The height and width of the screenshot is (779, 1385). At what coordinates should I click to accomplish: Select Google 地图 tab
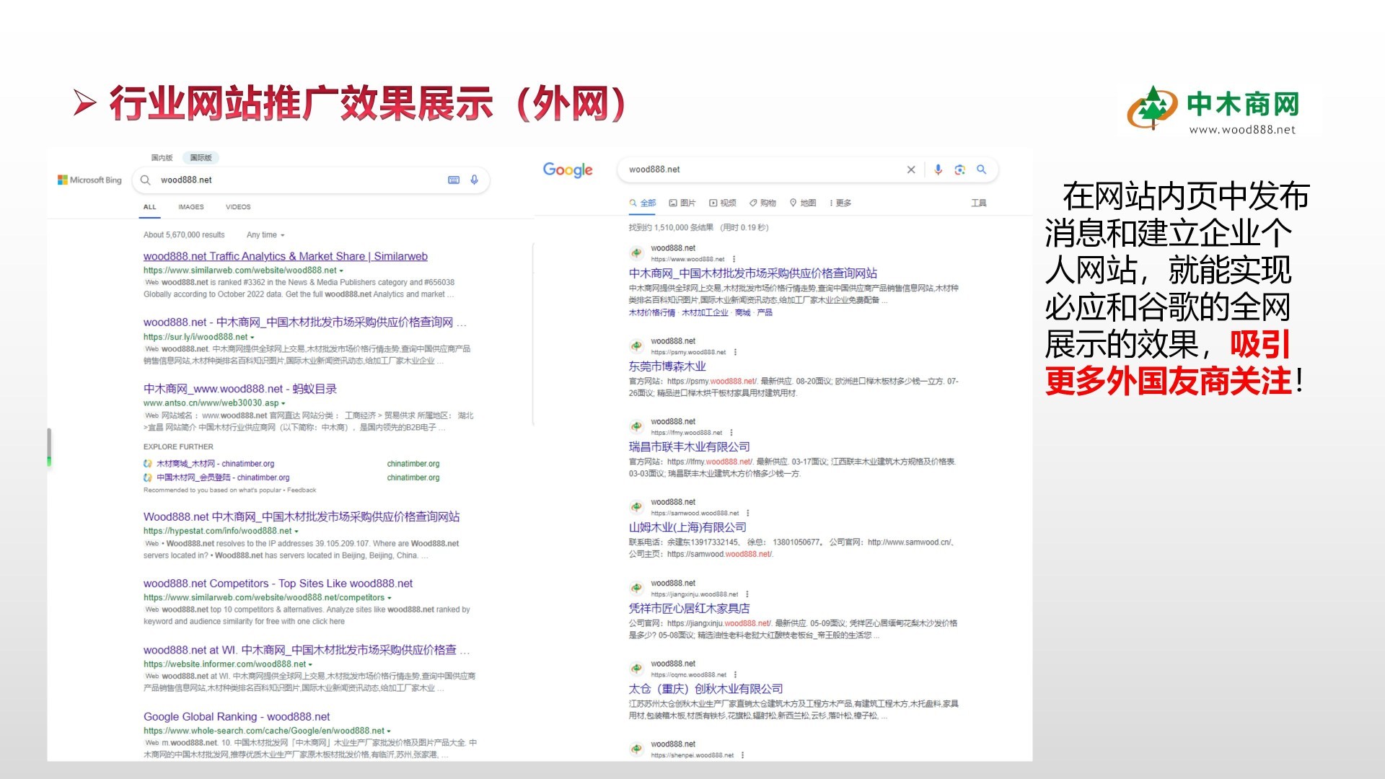(x=803, y=203)
